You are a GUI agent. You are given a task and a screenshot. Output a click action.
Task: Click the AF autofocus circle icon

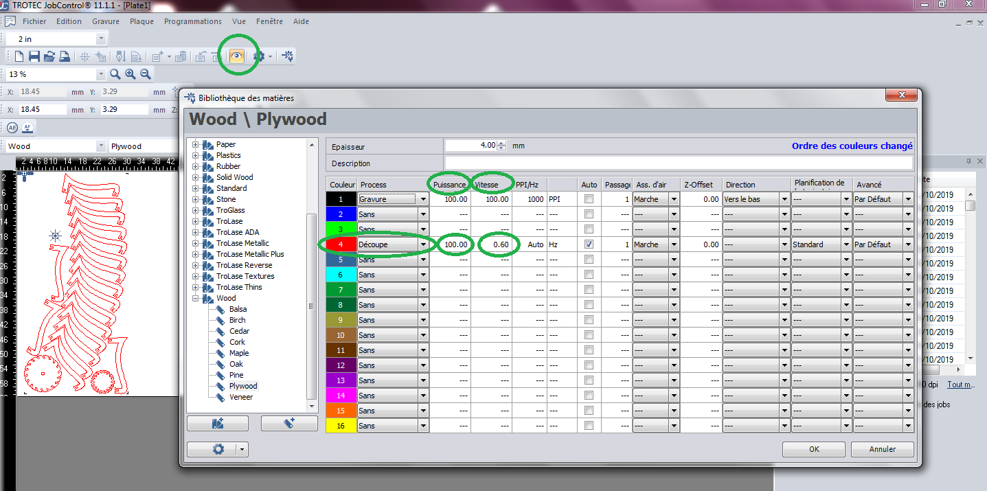12,127
